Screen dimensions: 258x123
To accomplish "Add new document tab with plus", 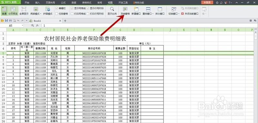I will (65, 21).
